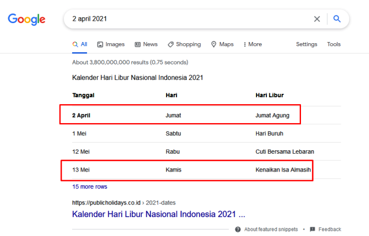Click the 'Sabtu' cell
The height and width of the screenshot is (236, 369).
[x=173, y=134]
